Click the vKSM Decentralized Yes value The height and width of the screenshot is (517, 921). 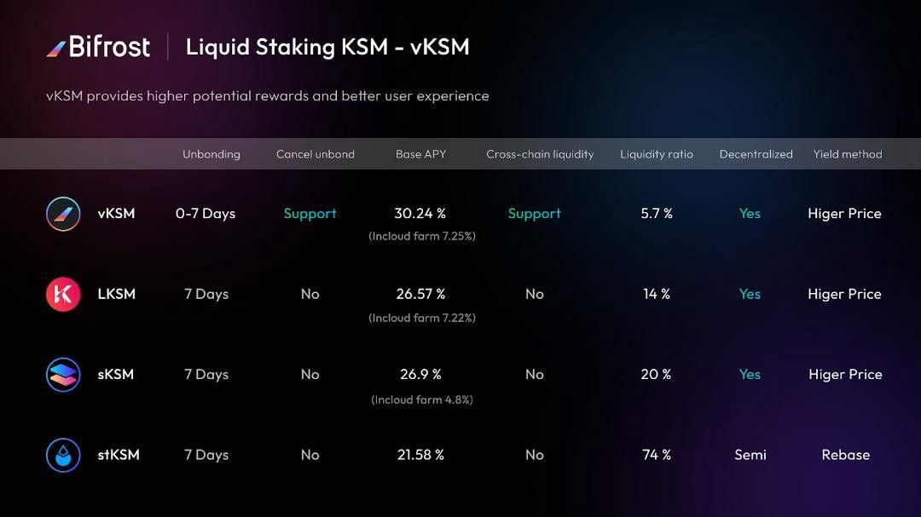(750, 214)
